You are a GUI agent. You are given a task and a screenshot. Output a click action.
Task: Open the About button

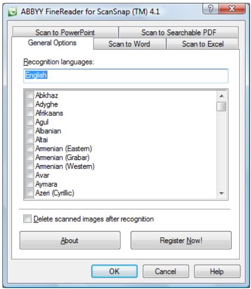[x=70, y=240]
